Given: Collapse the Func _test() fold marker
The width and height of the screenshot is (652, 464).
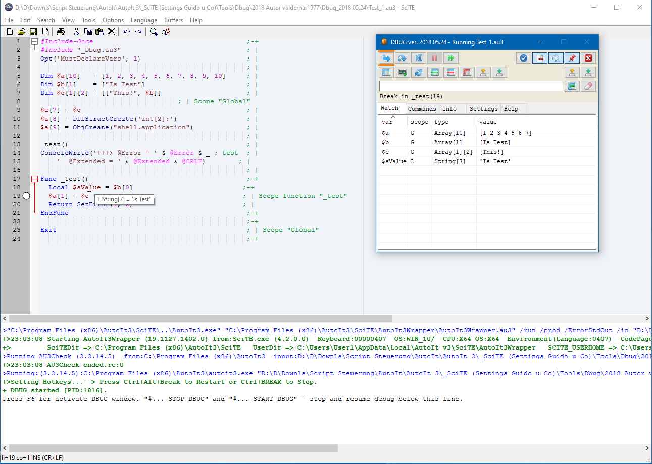Looking at the screenshot, I should coord(34,179).
